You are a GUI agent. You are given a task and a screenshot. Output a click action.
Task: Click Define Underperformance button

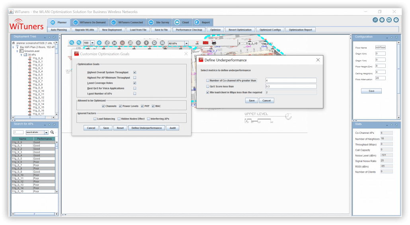click(147, 128)
